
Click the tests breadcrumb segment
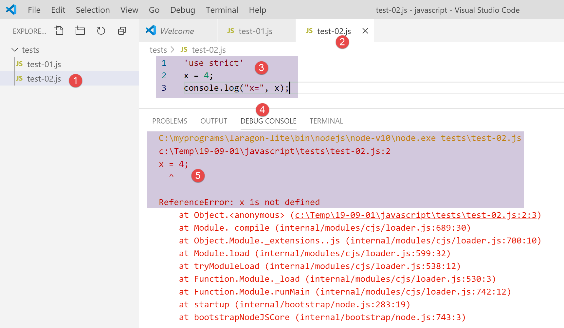tap(158, 50)
